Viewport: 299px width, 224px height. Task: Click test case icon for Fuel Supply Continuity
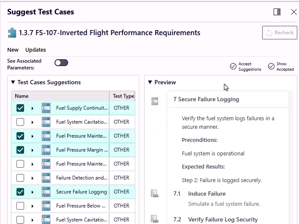[x=46, y=108]
